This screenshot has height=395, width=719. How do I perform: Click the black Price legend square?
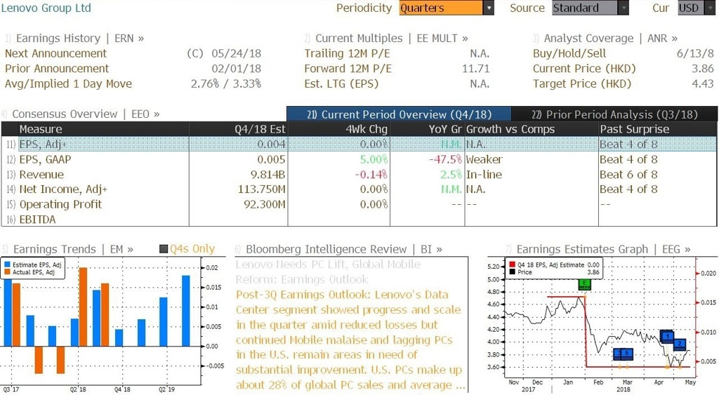tap(512, 272)
